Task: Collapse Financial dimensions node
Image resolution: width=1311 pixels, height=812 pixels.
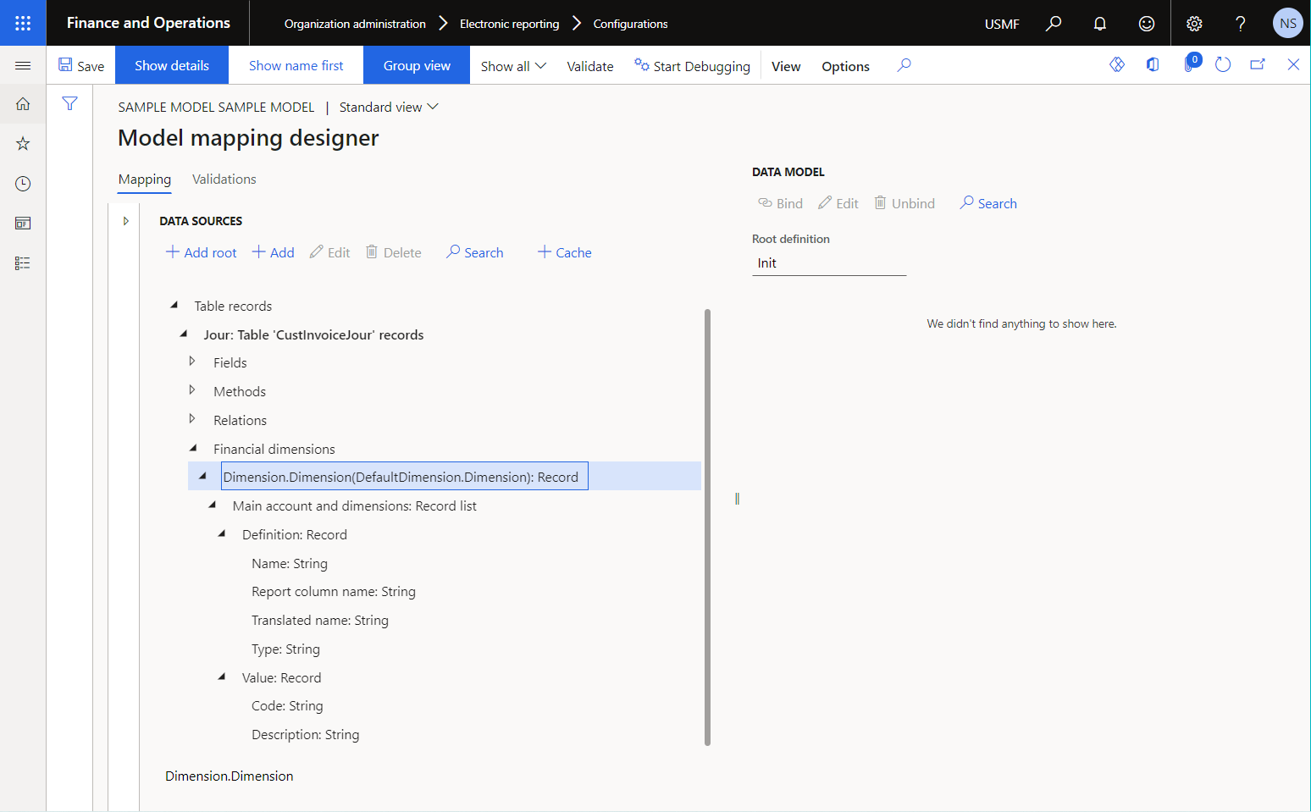Action: tap(193, 448)
